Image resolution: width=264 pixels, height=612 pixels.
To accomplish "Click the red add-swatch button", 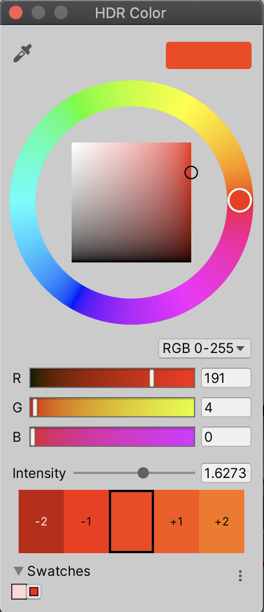I will point(34,592).
